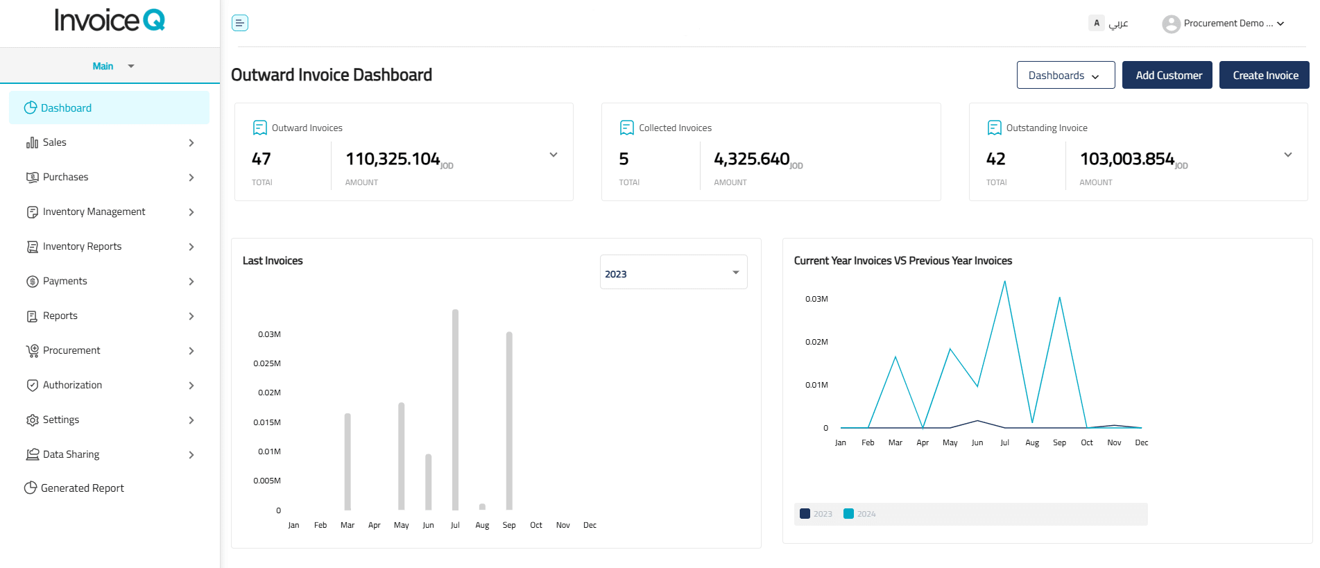Click the Create Invoice button

click(1264, 76)
